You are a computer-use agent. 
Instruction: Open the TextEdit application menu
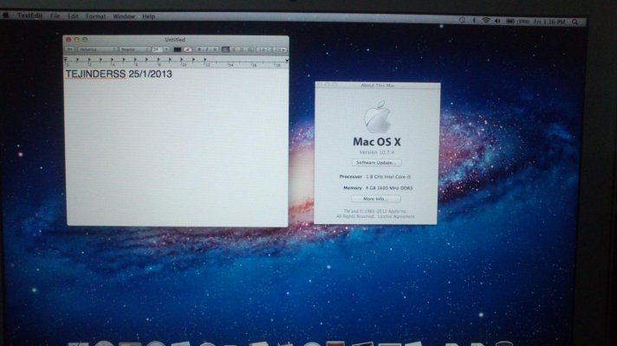(30, 16)
